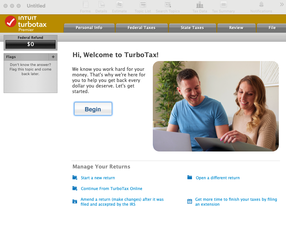Screen dimensions: 286x238
Task: Click Amend a return after filing link
Action: (x=122, y=202)
